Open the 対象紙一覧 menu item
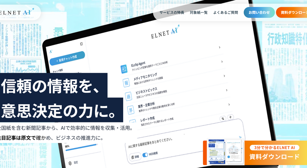The width and height of the screenshot is (307, 168). coord(198,12)
